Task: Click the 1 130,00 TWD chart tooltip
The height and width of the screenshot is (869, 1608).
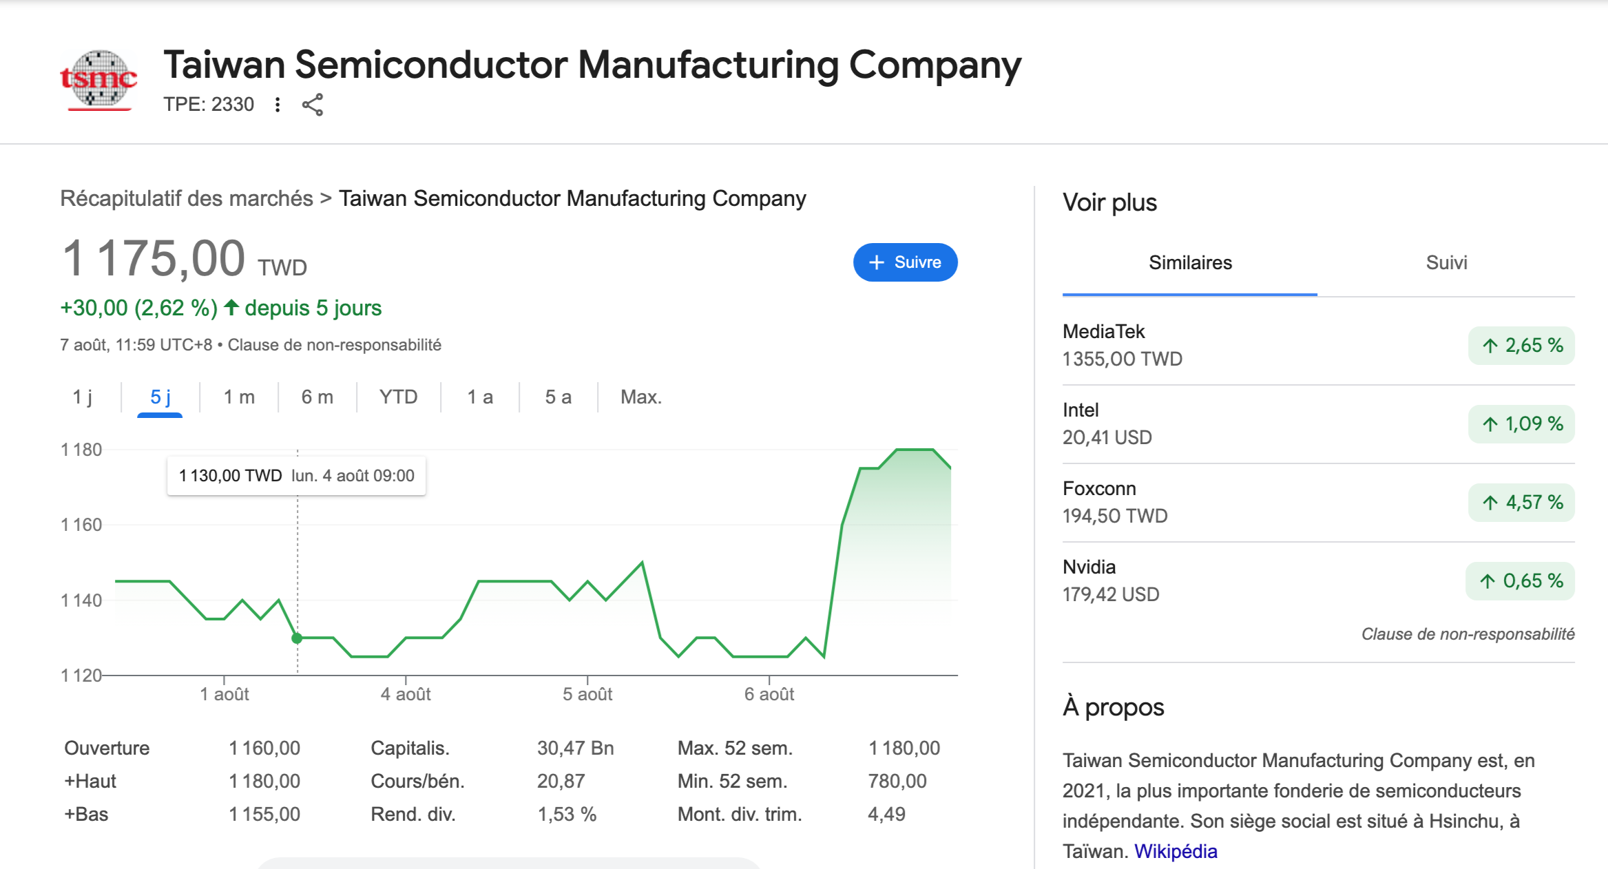Action: (x=296, y=476)
